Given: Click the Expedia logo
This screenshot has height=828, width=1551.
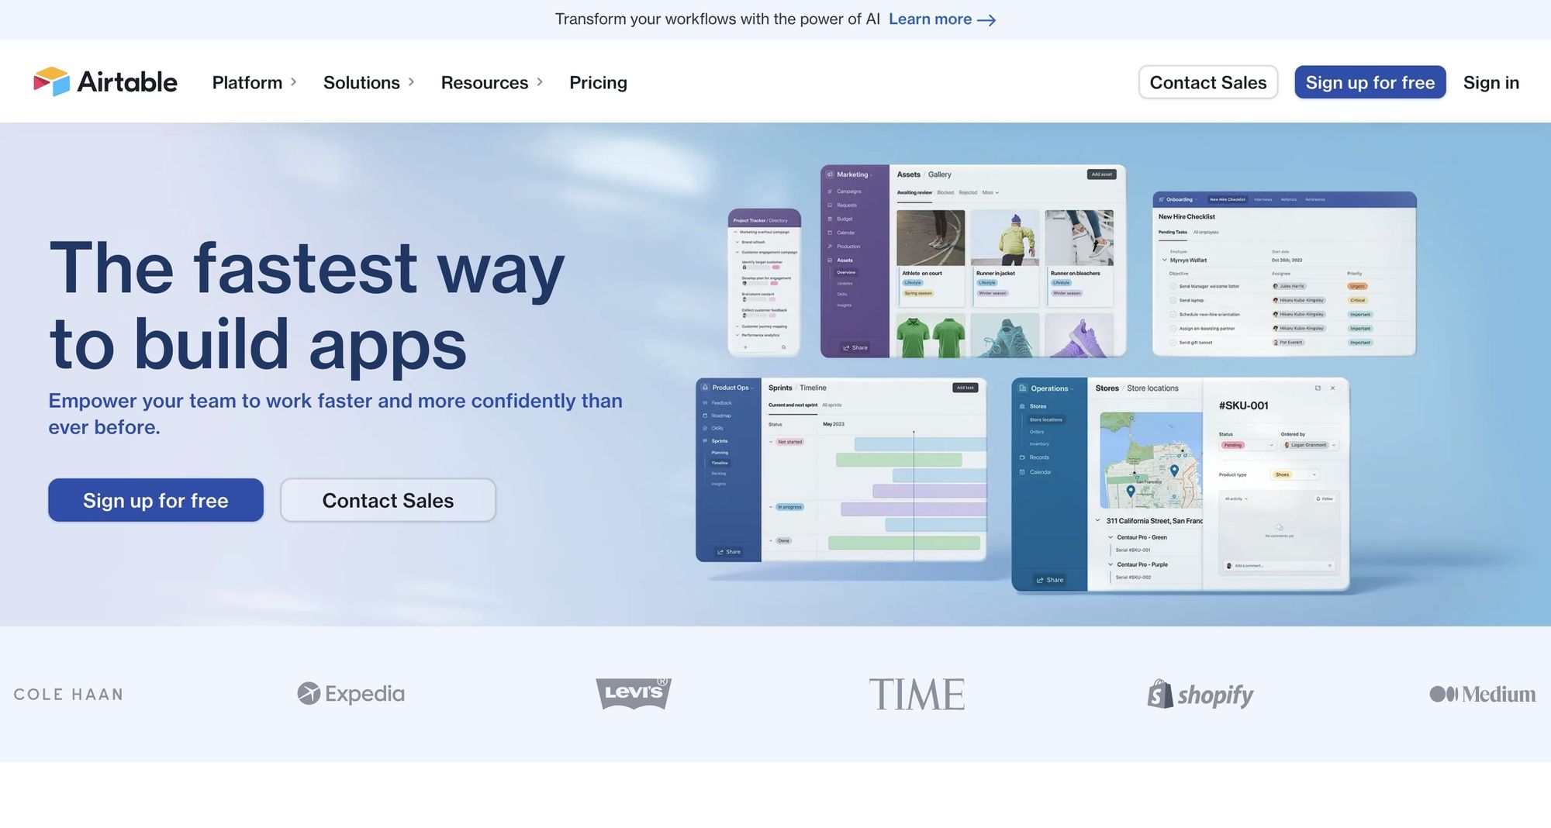Looking at the screenshot, I should (351, 694).
